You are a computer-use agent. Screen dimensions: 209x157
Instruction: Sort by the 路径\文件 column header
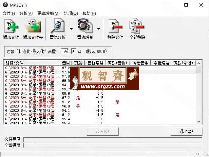click(31, 63)
